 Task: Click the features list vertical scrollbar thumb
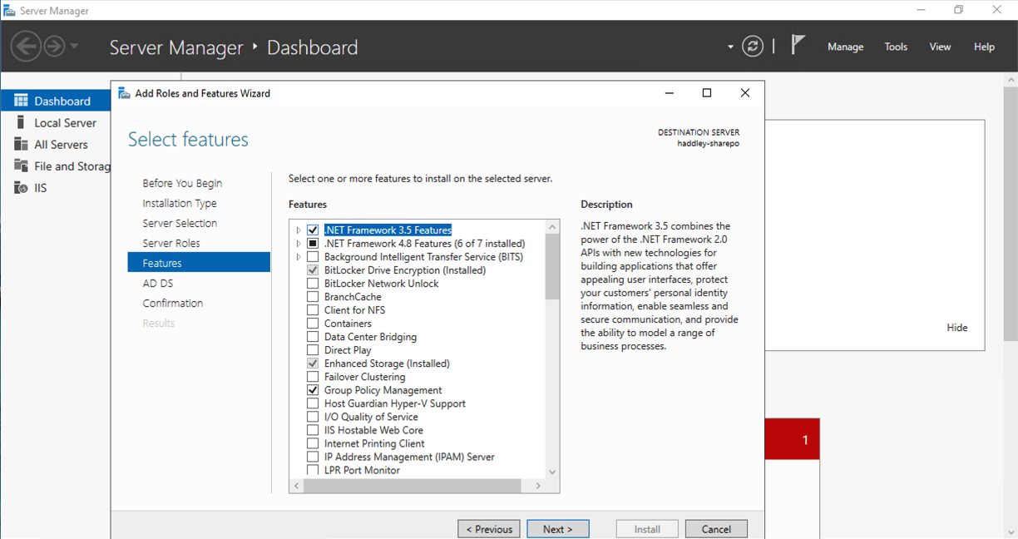click(552, 265)
